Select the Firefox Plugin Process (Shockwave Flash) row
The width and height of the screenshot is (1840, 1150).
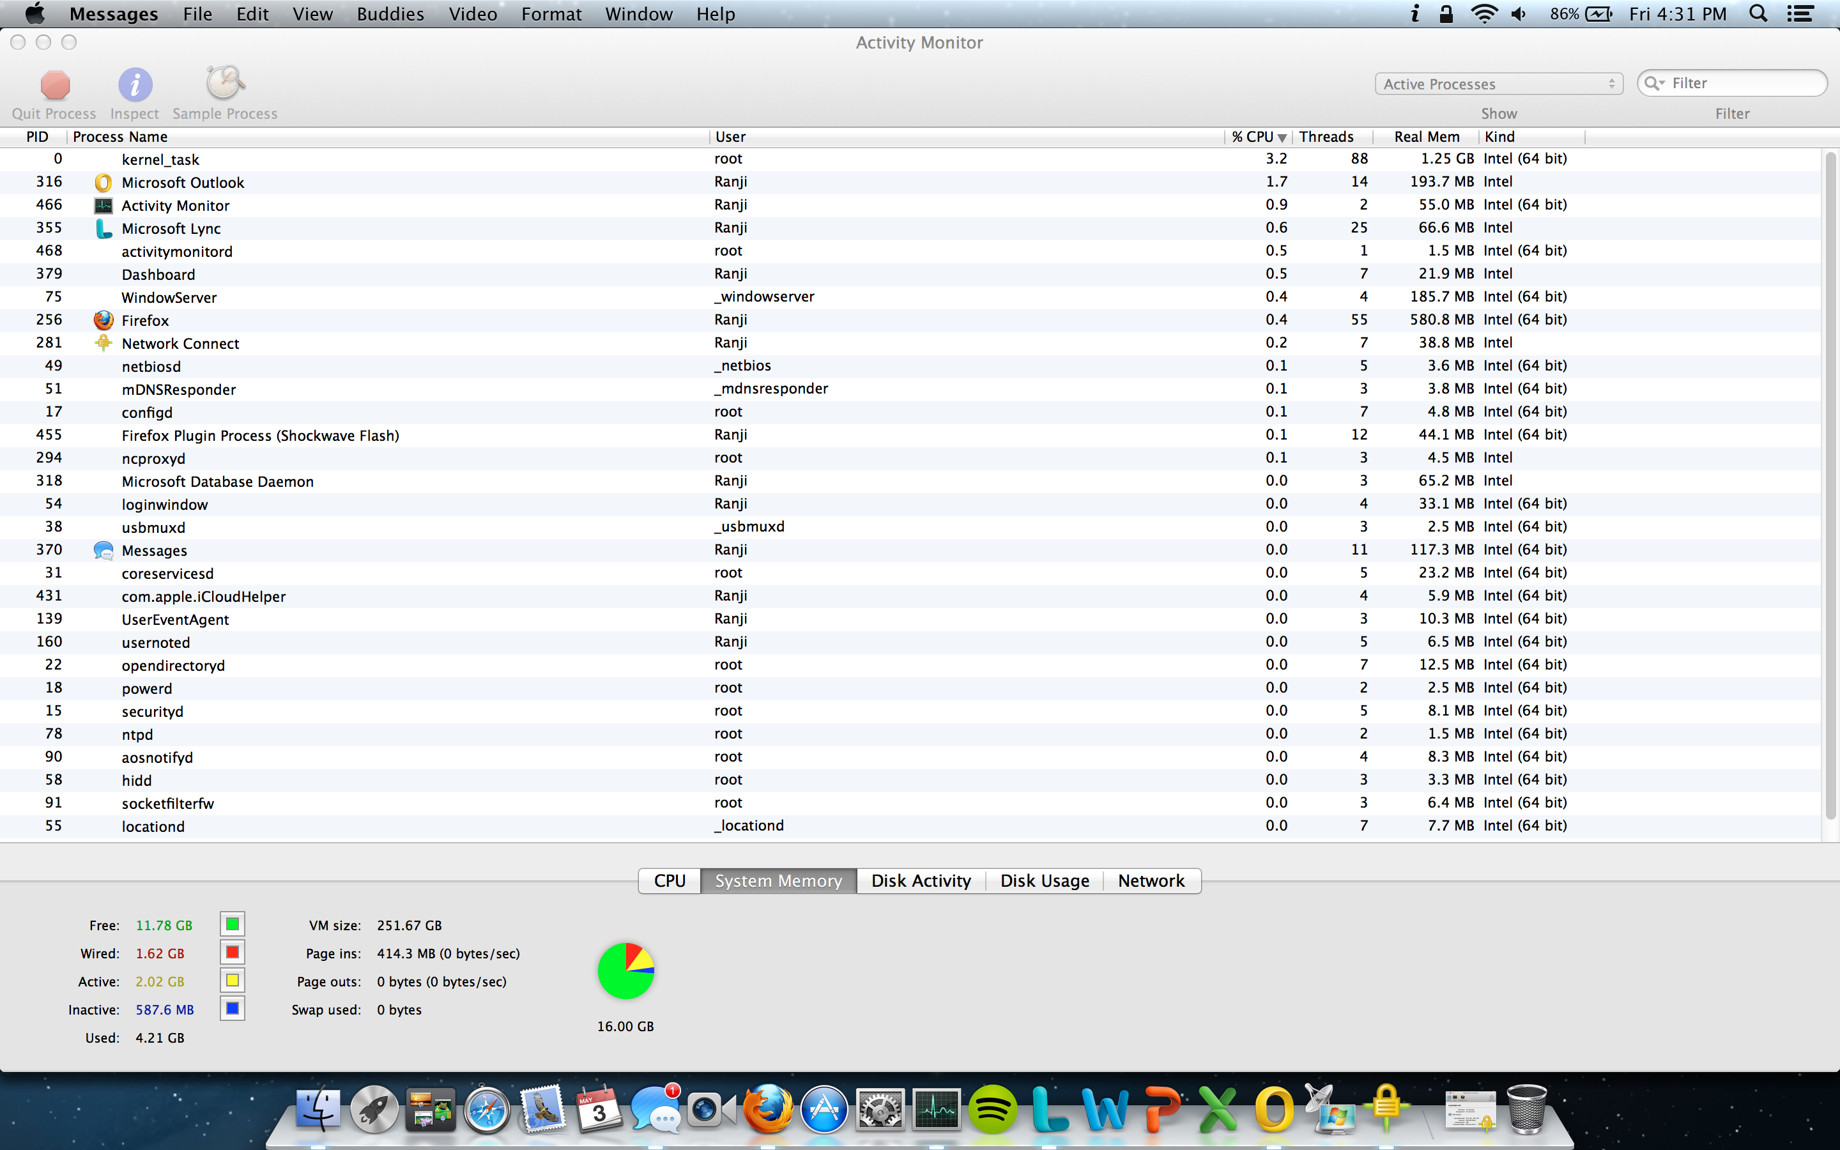(911, 435)
